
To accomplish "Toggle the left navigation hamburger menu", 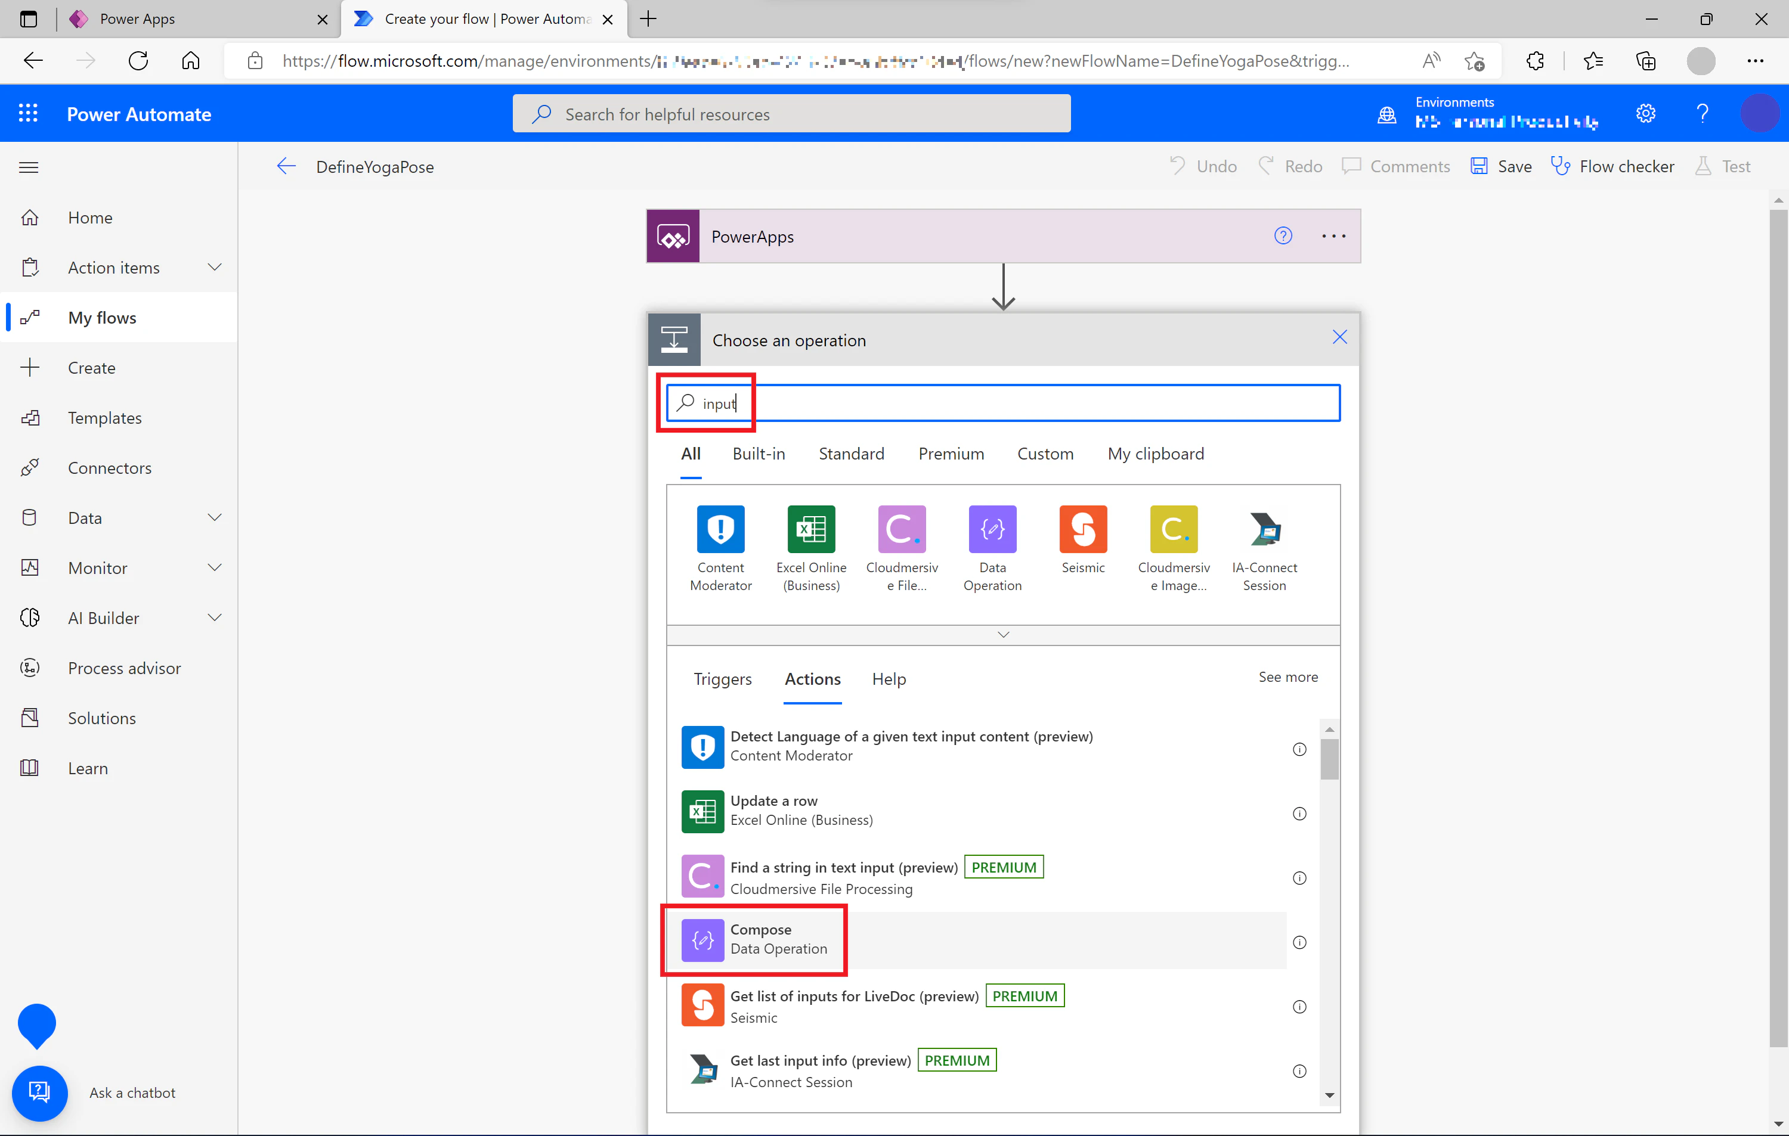I will point(28,167).
